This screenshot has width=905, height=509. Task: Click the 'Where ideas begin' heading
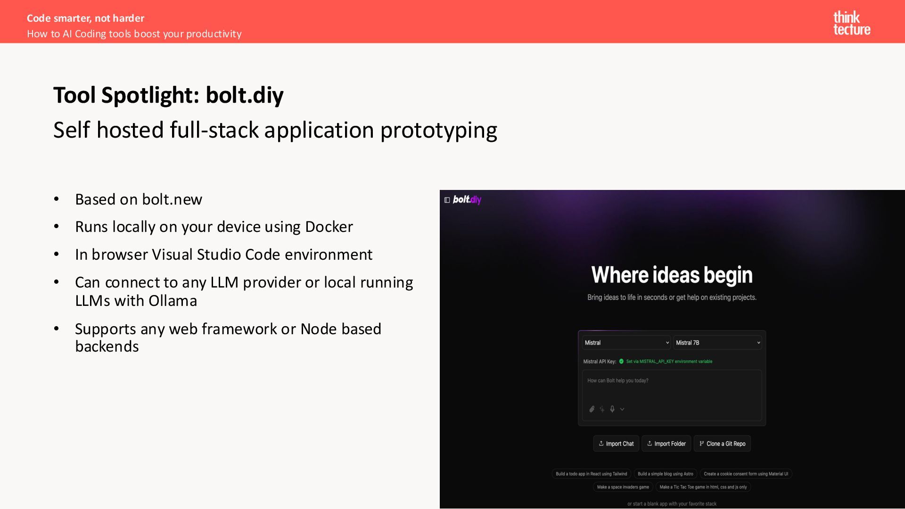(x=672, y=275)
